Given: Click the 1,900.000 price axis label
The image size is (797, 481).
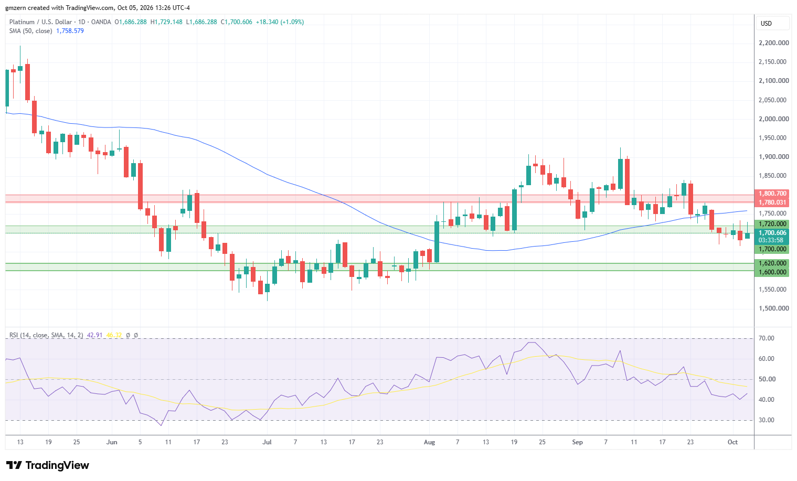Looking at the screenshot, I should click(x=773, y=157).
